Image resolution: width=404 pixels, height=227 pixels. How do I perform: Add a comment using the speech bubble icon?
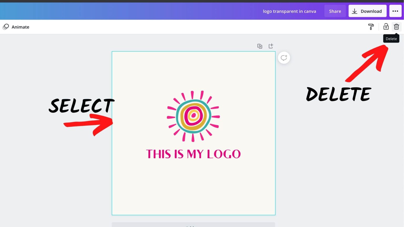point(284,58)
